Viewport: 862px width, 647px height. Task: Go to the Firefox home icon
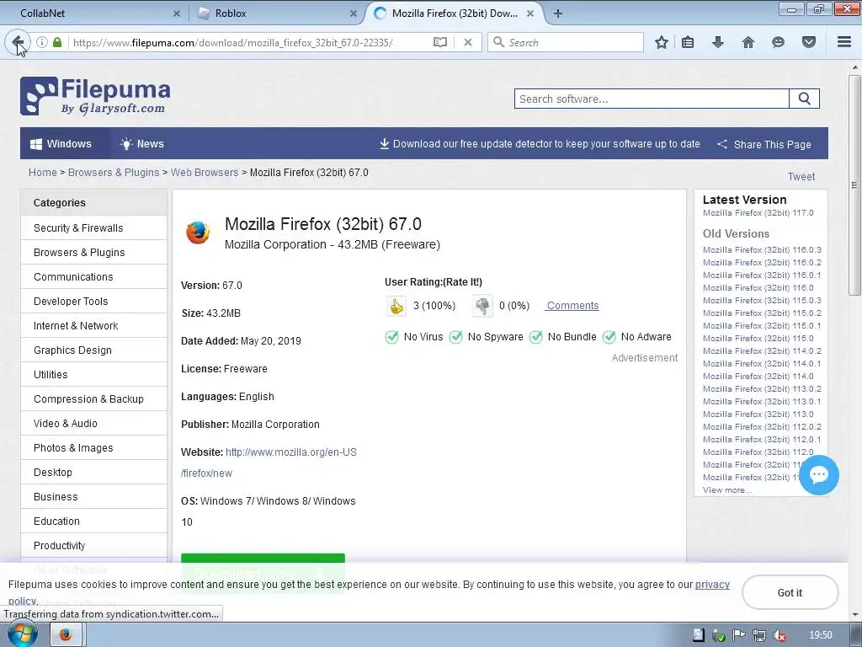coord(748,42)
